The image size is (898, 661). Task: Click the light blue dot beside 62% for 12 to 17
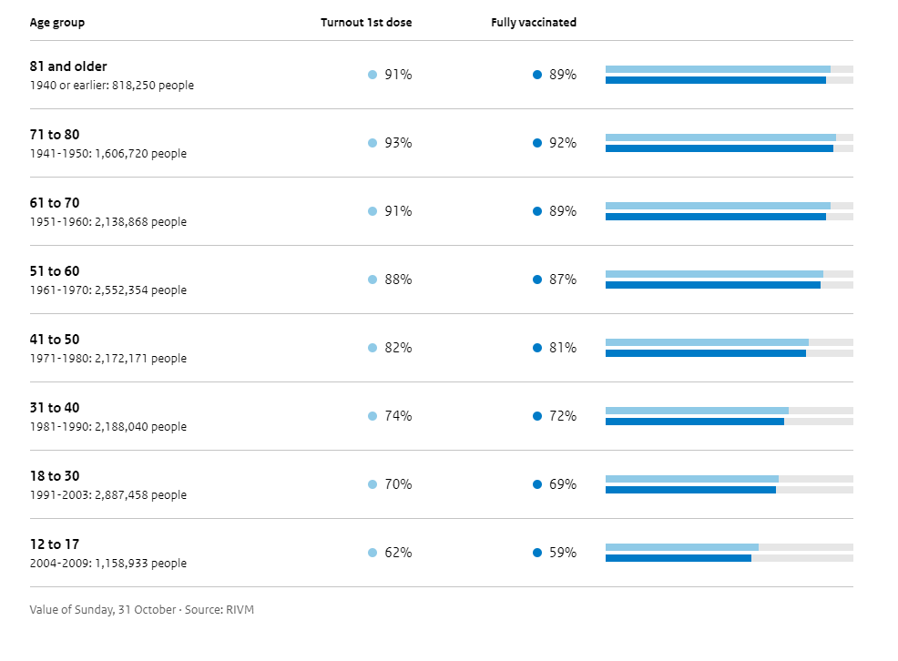click(x=372, y=553)
